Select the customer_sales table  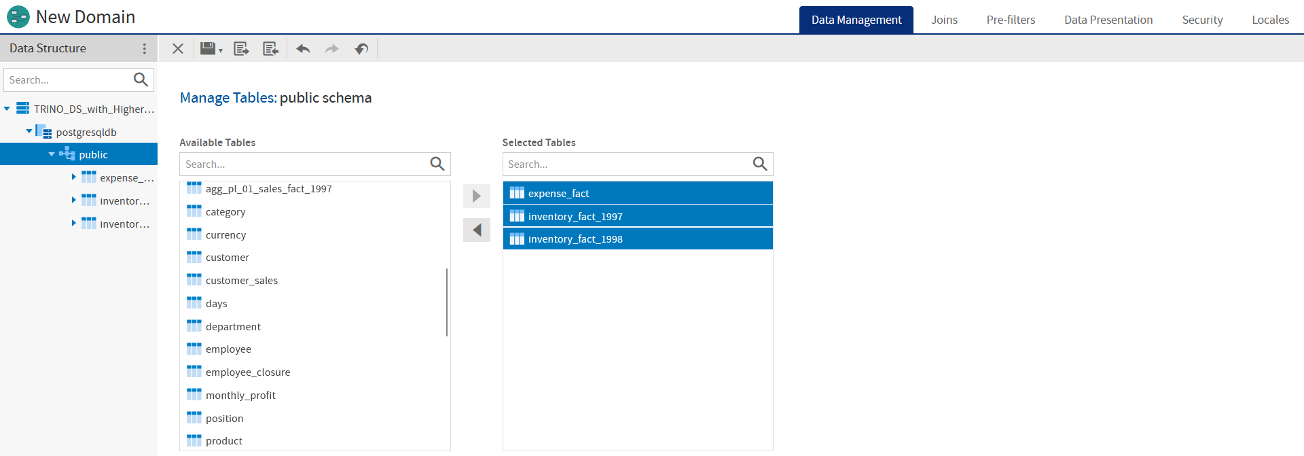(x=315, y=280)
